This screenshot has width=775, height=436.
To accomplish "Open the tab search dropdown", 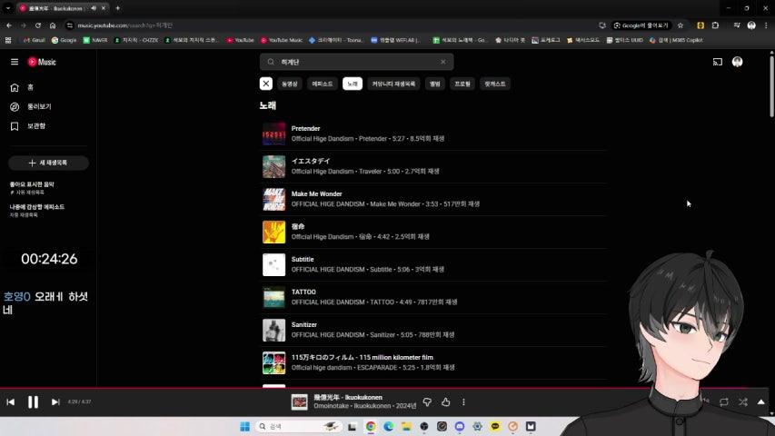I will (8, 8).
